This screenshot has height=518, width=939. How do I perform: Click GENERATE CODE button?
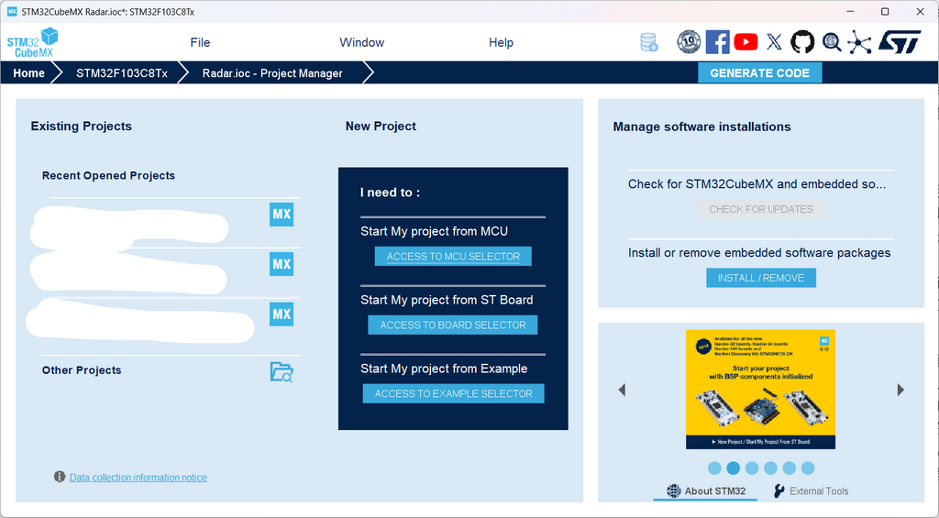tap(760, 73)
